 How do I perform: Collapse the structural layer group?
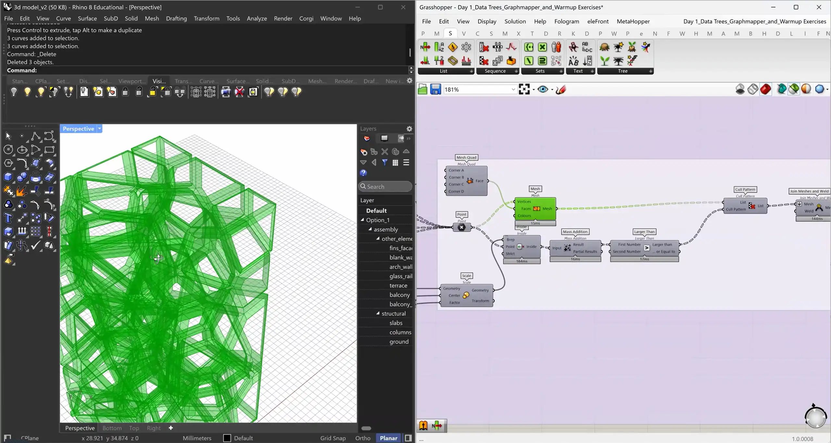click(x=377, y=313)
